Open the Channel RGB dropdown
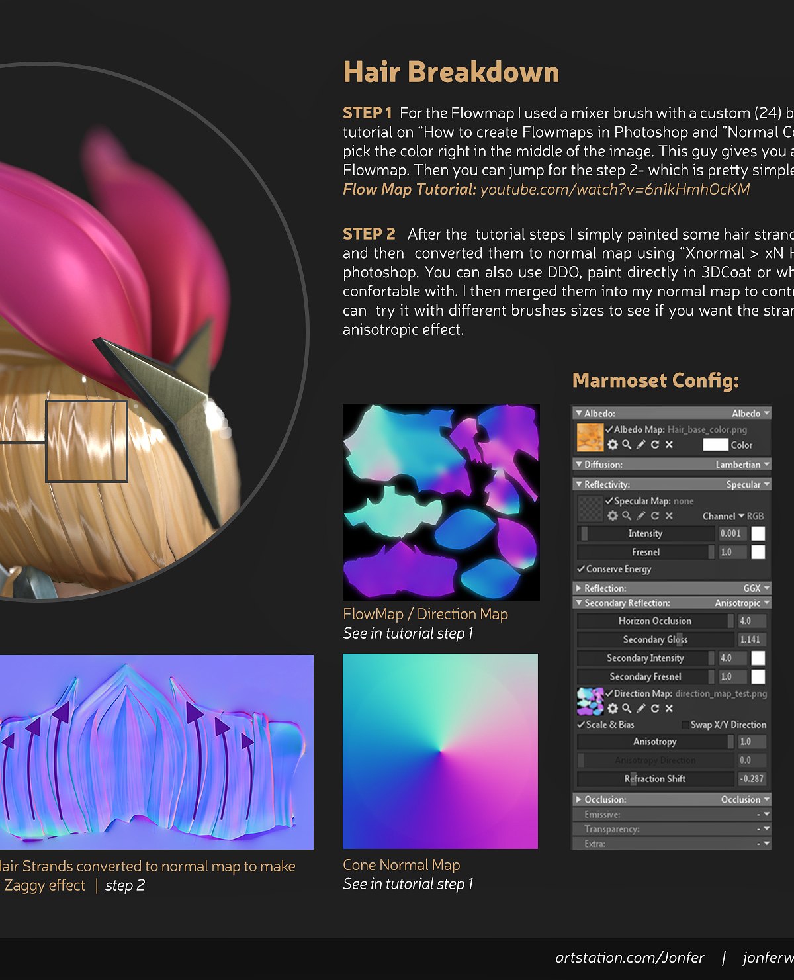794x980 pixels. [733, 516]
